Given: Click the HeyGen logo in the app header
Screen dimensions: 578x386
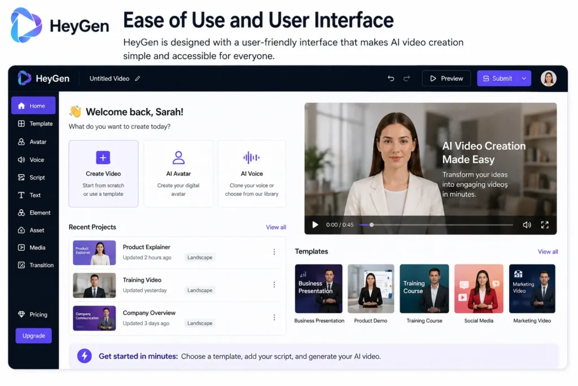Looking at the screenshot, I should click(x=43, y=78).
